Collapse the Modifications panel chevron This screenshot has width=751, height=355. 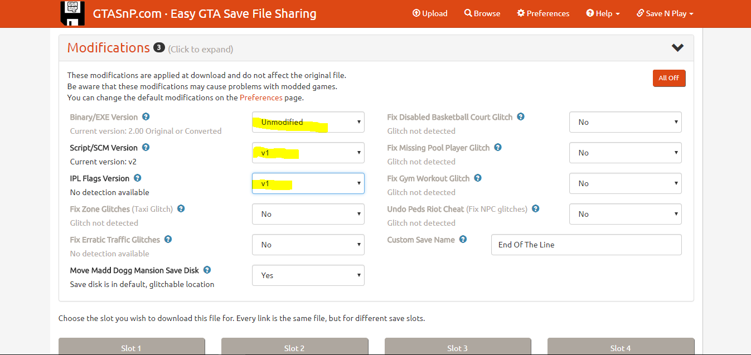(x=677, y=48)
